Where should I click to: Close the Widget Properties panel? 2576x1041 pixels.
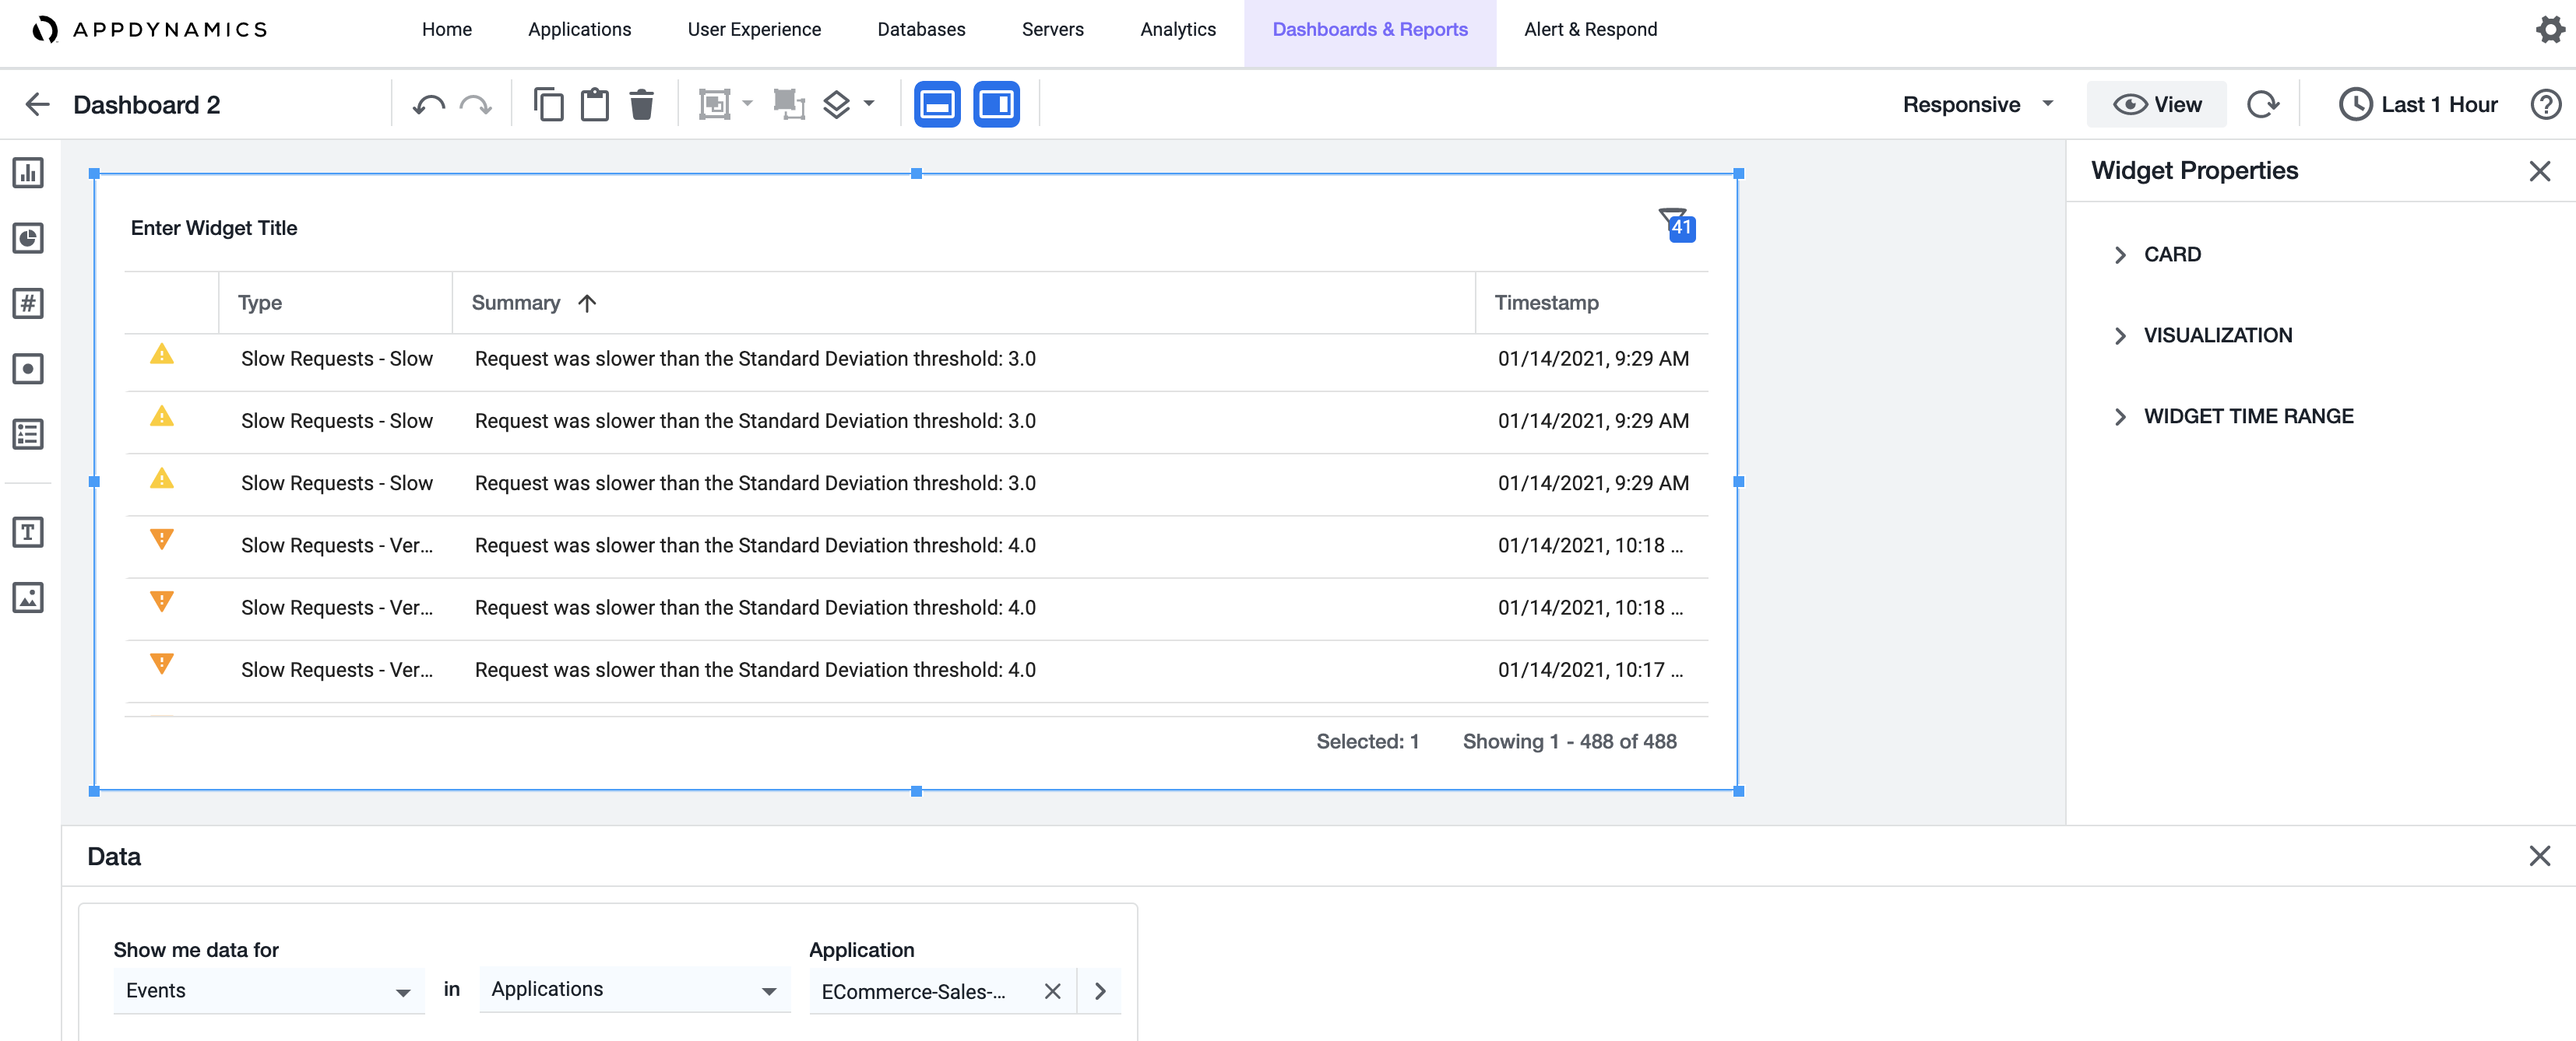tap(2539, 172)
